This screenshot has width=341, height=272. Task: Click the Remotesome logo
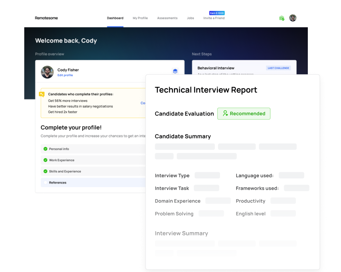tap(46, 18)
